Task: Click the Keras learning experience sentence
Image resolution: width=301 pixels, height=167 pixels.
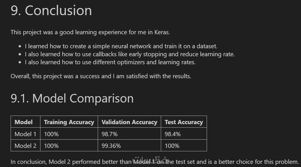Action: click(90, 32)
